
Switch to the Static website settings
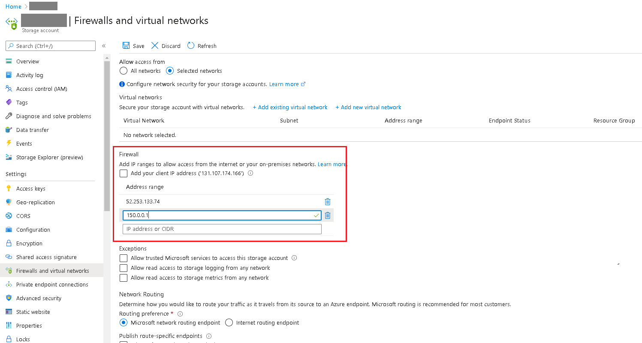[33, 312]
